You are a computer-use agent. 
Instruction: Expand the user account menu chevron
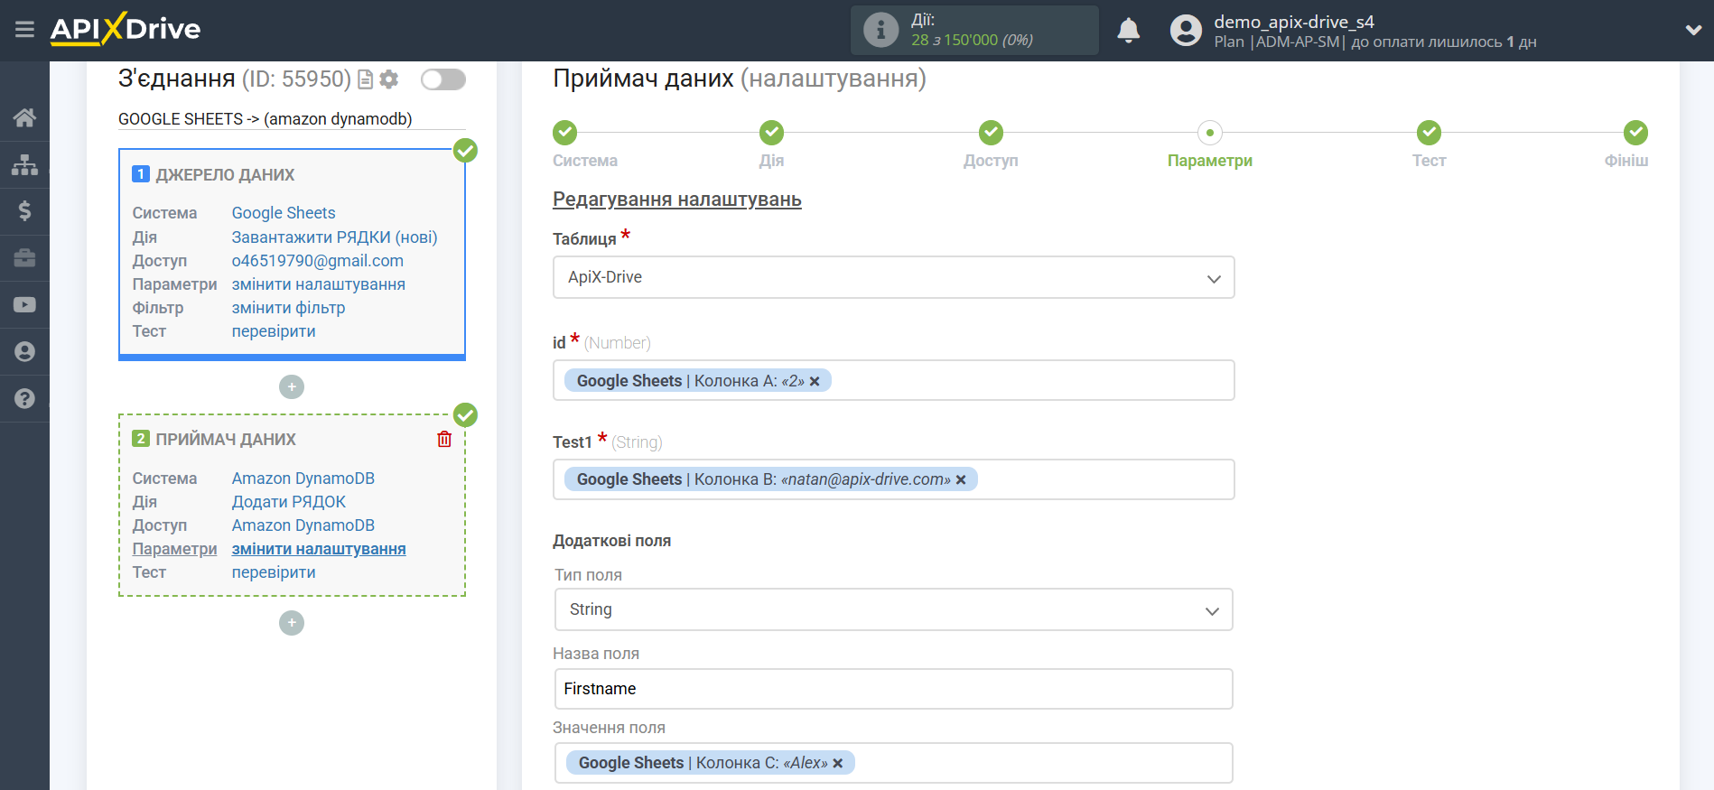(1693, 30)
